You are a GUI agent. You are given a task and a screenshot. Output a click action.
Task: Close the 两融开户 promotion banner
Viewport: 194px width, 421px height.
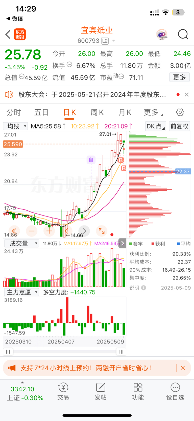[x=183, y=368]
